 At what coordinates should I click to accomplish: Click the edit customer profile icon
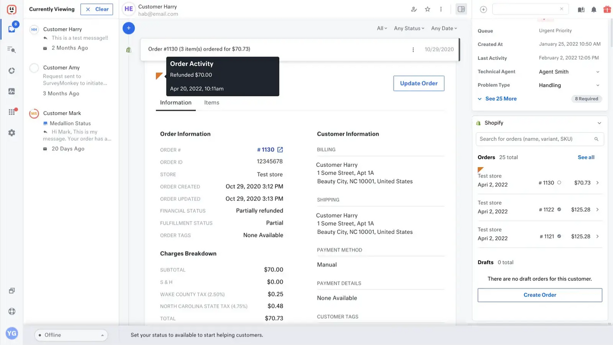coord(414,9)
